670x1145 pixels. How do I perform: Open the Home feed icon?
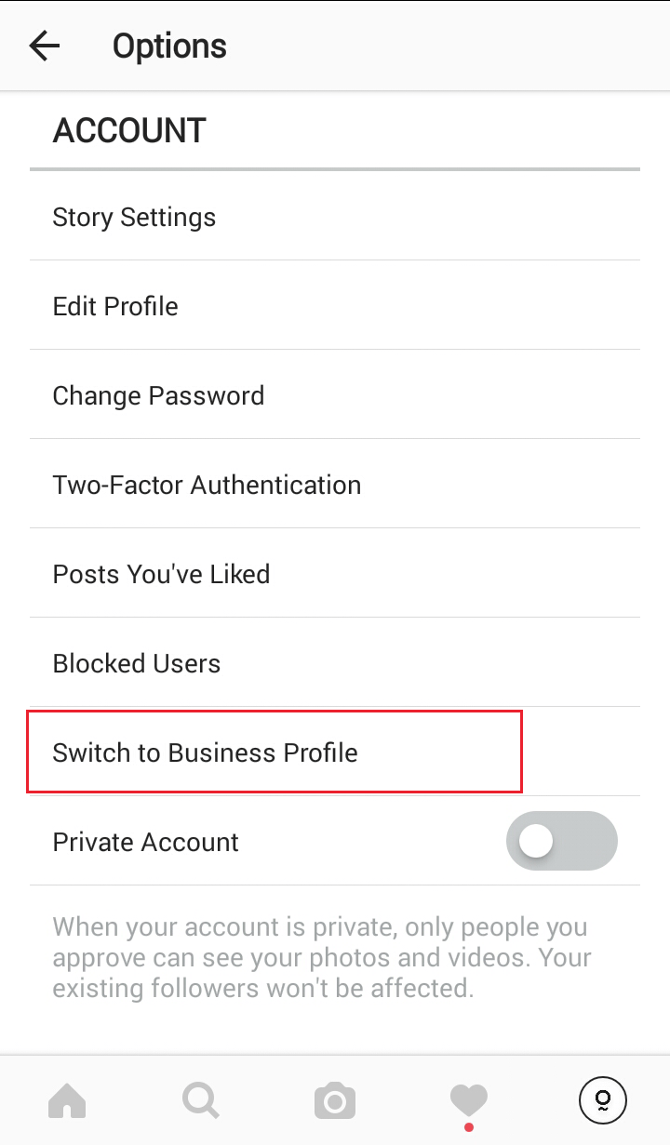pyautogui.click(x=67, y=1100)
